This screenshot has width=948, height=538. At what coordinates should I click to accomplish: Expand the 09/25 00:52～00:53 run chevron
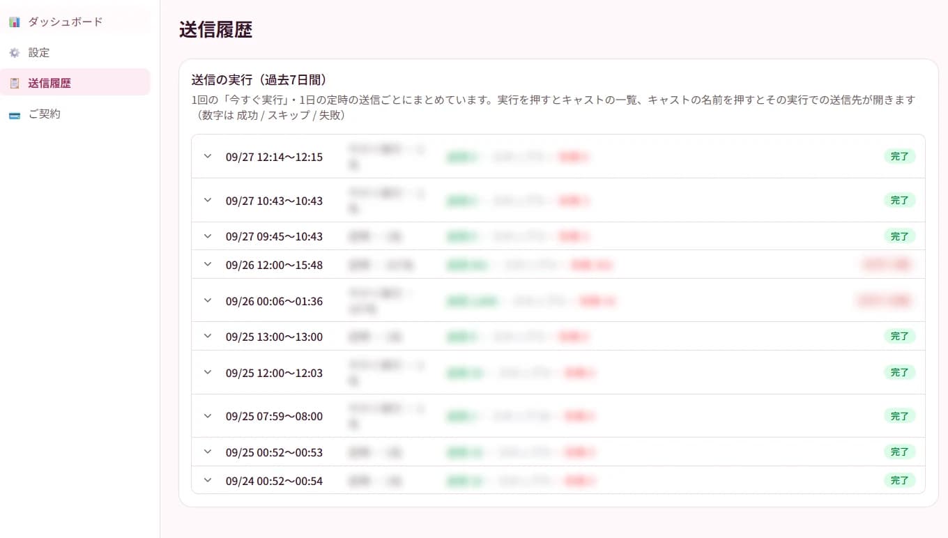tap(207, 452)
